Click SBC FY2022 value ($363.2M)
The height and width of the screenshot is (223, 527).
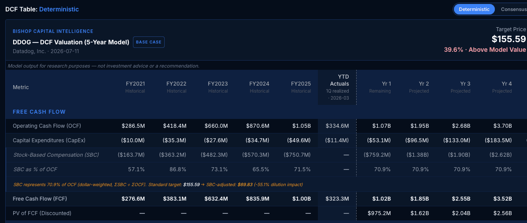pos(173,155)
